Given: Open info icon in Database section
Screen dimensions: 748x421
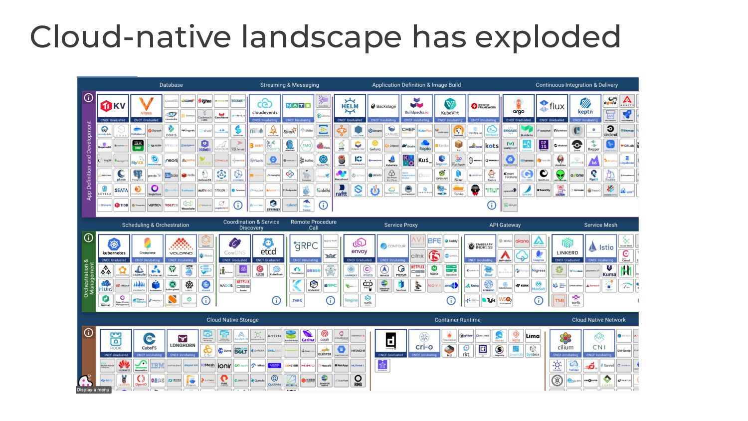Looking at the screenshot, I should [238, 205].
